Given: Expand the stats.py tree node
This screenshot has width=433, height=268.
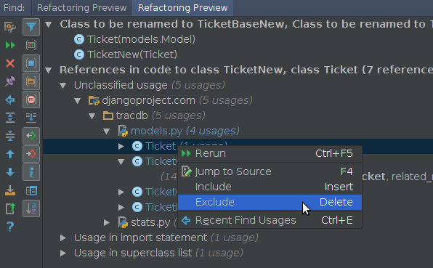Looking at the screenshot, I should click(x=107, y=222).
